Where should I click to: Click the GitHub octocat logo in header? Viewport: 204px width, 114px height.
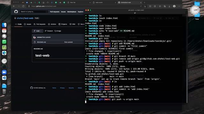click(x=16, y=12)
